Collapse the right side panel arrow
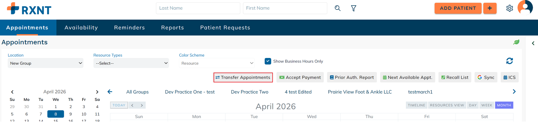 [533, 43]
